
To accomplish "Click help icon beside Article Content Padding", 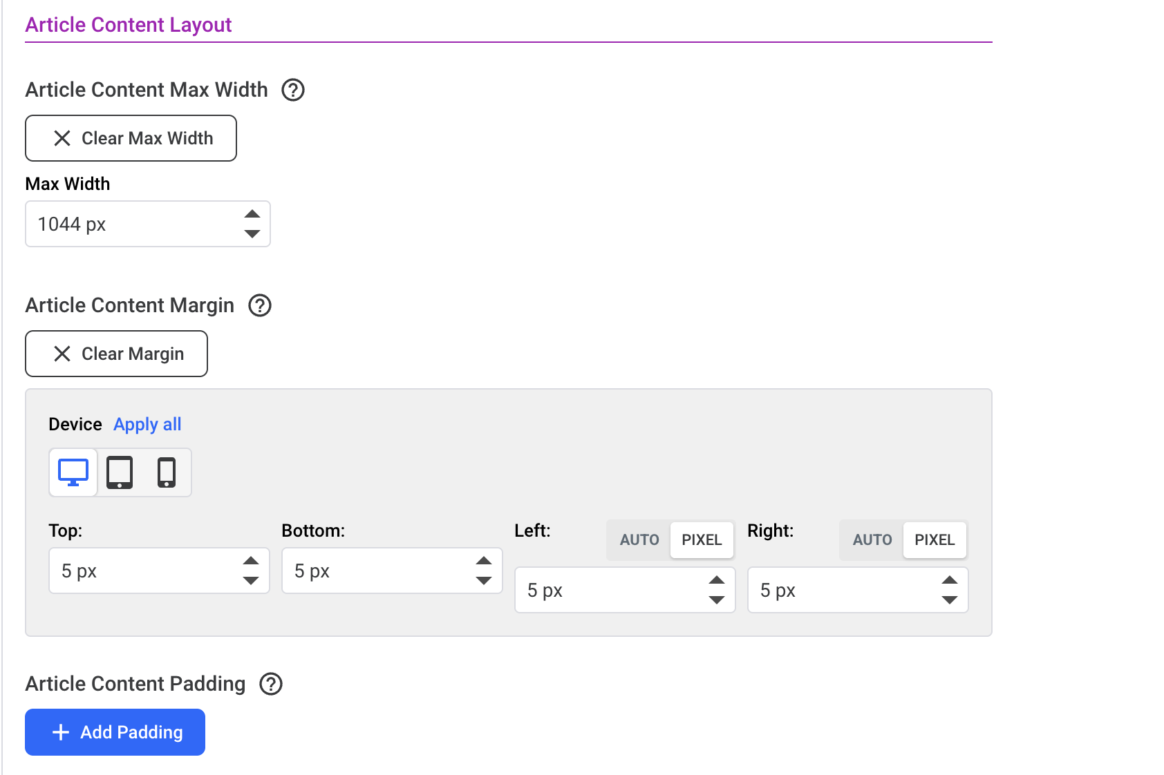I will pyautogui.click(x=271, y=684).
